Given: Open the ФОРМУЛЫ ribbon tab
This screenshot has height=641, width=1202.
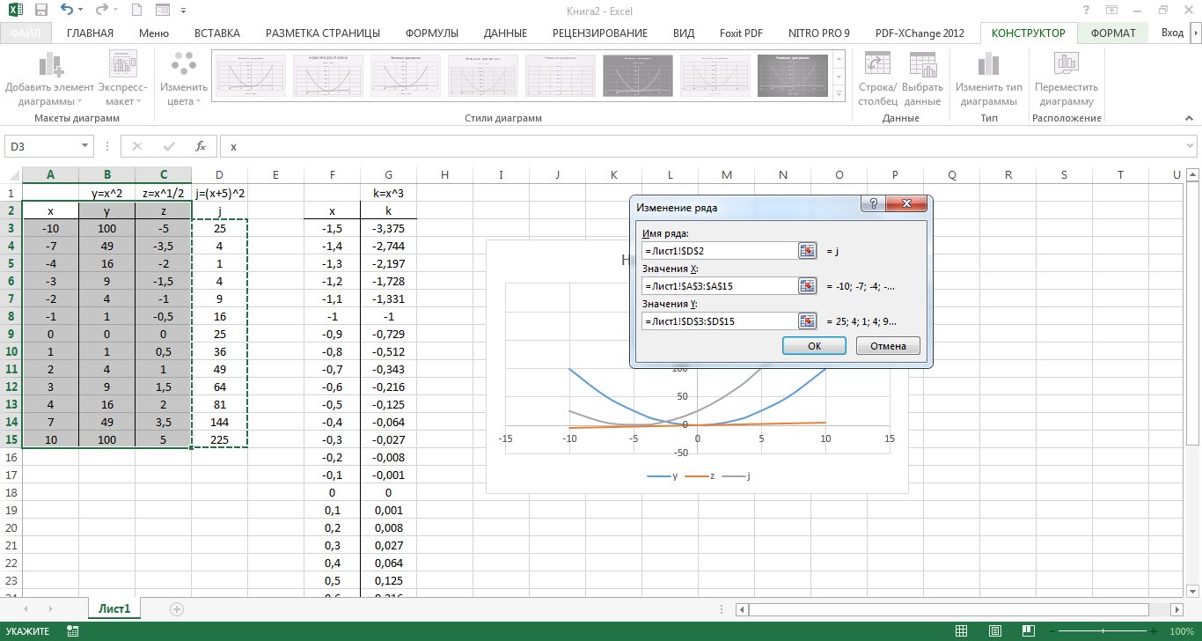Looking at the screenshot, I should pyautogui.click(x=431, y=33).
